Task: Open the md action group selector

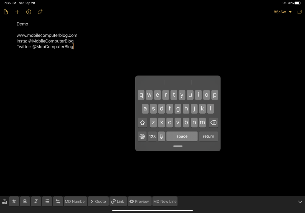Action: click(4, 201)
